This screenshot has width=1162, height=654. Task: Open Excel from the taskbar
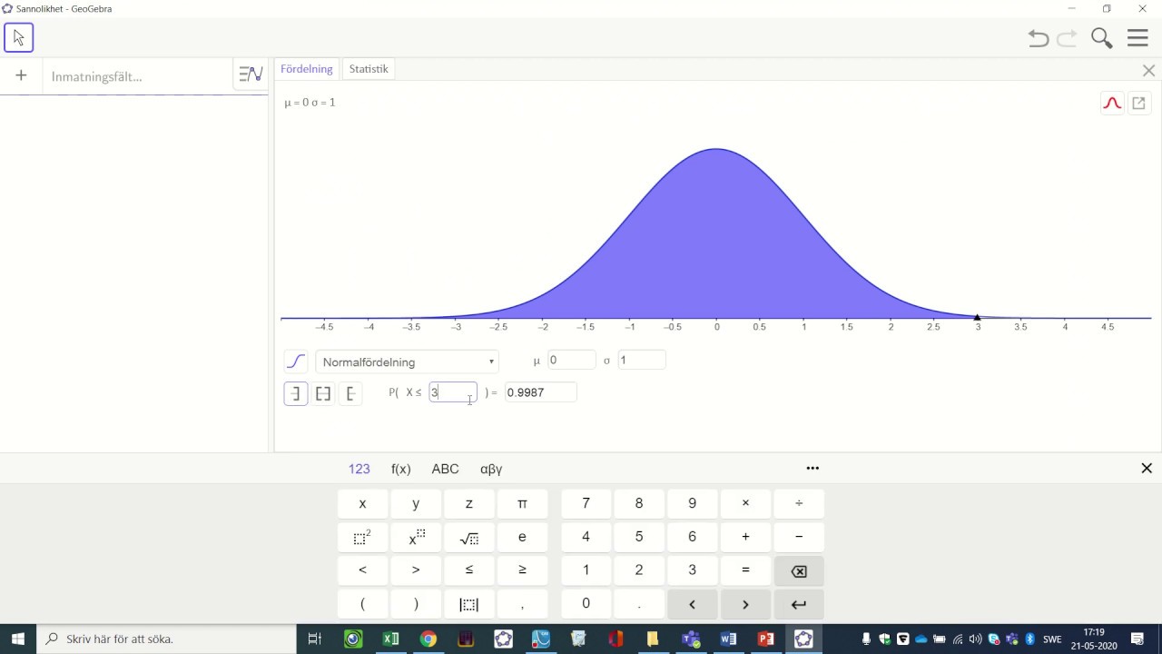click(390, 639)
